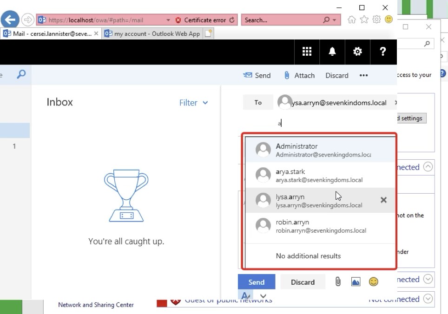Select the Mail cersei.lannister tab
Image resolution: width=448 pixels, height=314 pixels.
[50, 33]
